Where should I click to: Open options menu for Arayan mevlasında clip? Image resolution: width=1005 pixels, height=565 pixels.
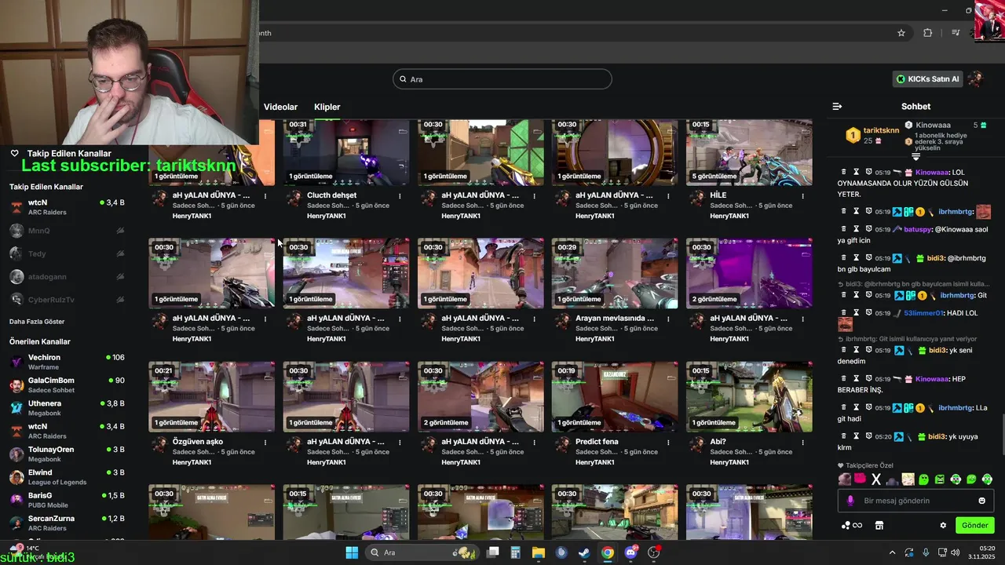668,319
